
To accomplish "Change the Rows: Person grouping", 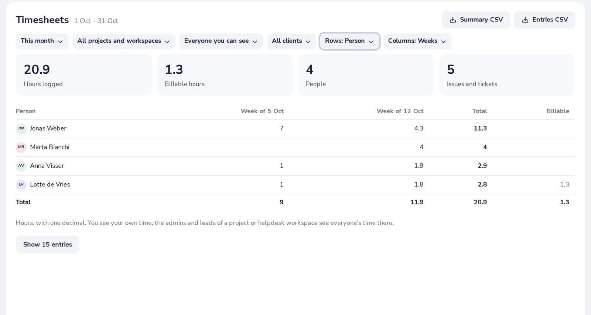I will [x=349, y=41].
